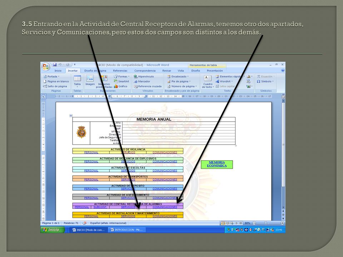Switch to Web Layout view in the status bar

pos(232,223)
